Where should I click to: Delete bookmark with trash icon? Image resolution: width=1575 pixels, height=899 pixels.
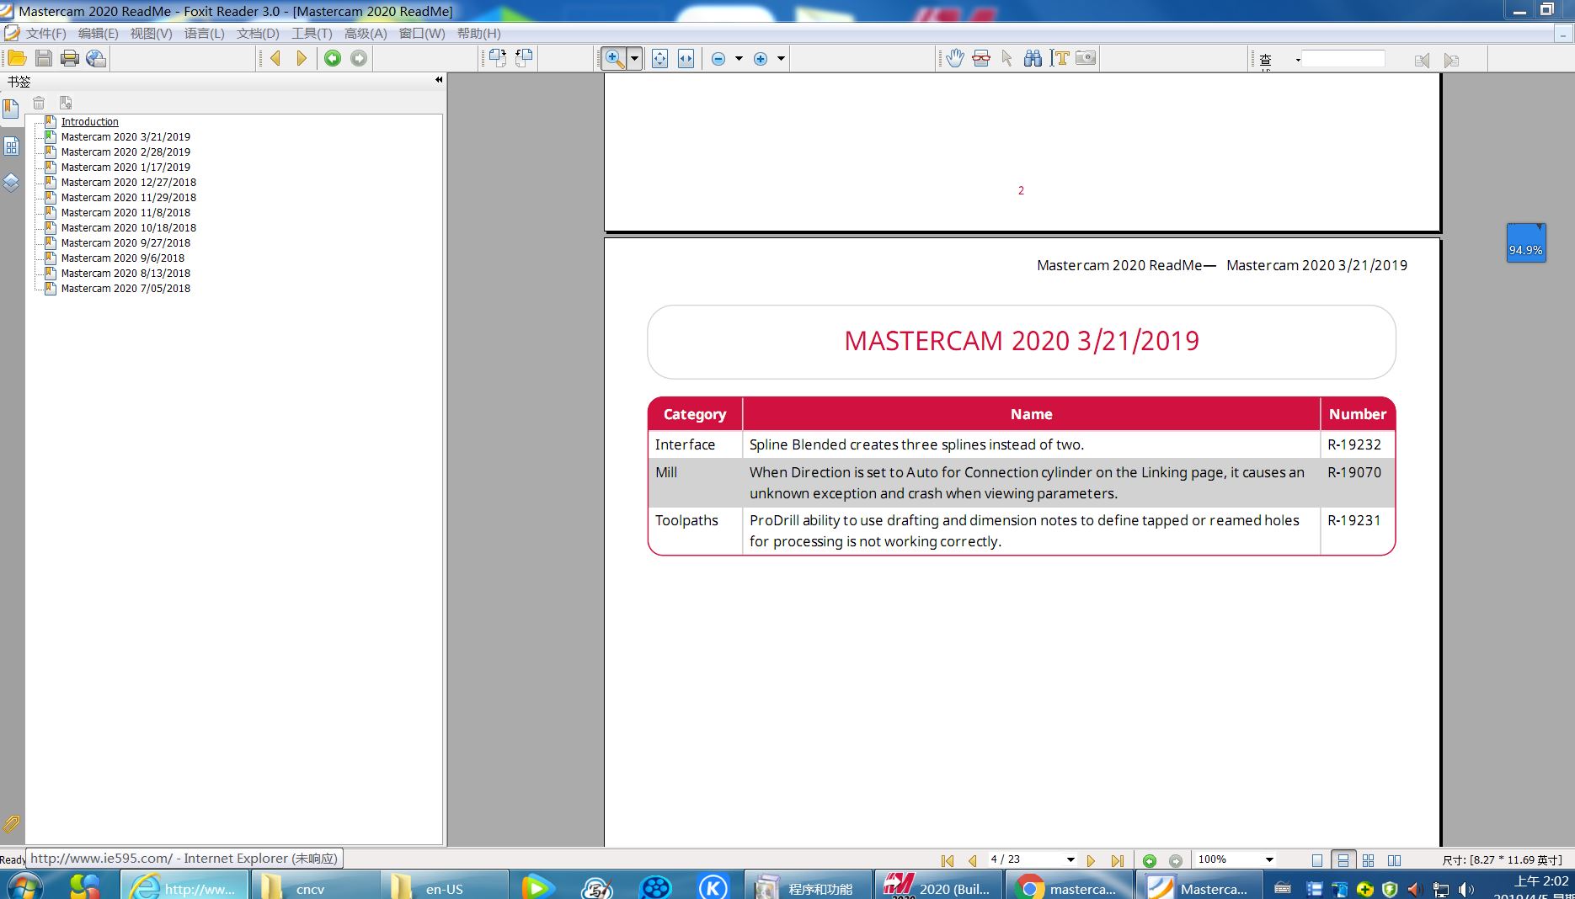(39, 103)
